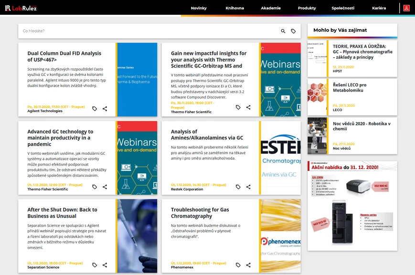The image size is (415, 275).
Task: Share the Dual Column Dual FID Analysis article
Action: (x=105, y=108)
